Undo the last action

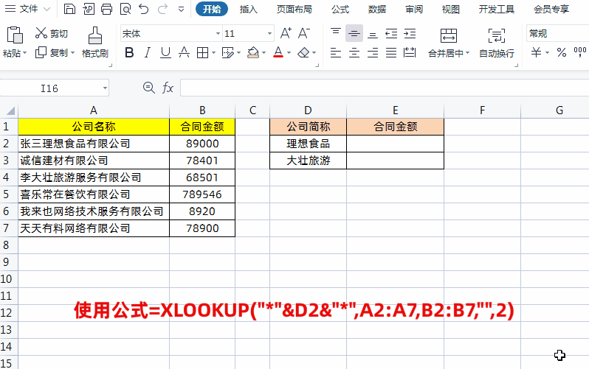pyautogui.click(x=143, y=9)
